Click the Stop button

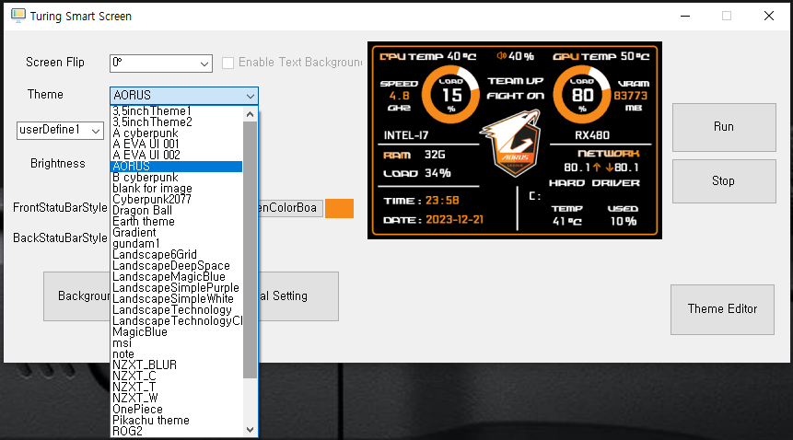(x=724, y=181)
